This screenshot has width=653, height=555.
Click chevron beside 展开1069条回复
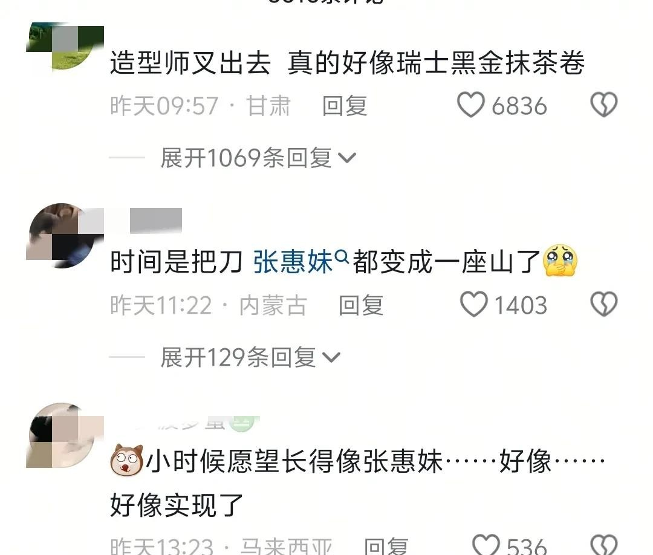pyautogui.click(x=347, y=158)
